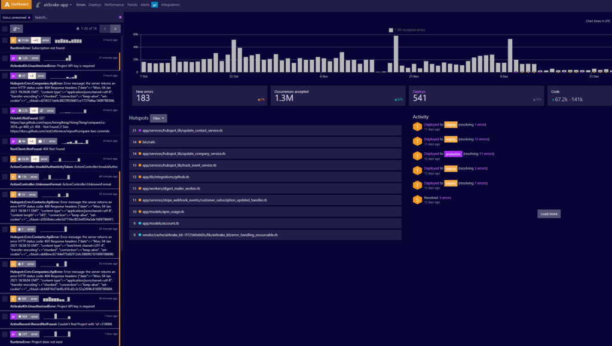Click the T avatar of 'resolving 3 errors' deploy
This screenshot has height=346, width=612.
point(417,170)
